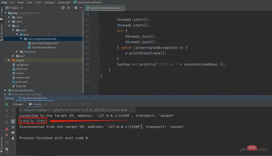This screenshot has height=156, width=272.
Task: Click the Get Thread Dump camera icon
Action: click(x=7, y=142)
